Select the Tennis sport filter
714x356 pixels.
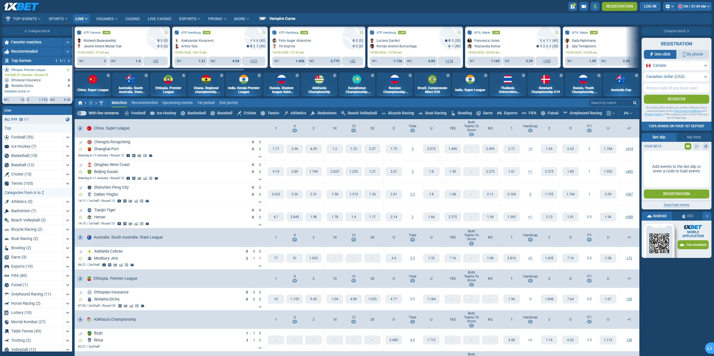(x=270, y=113)
